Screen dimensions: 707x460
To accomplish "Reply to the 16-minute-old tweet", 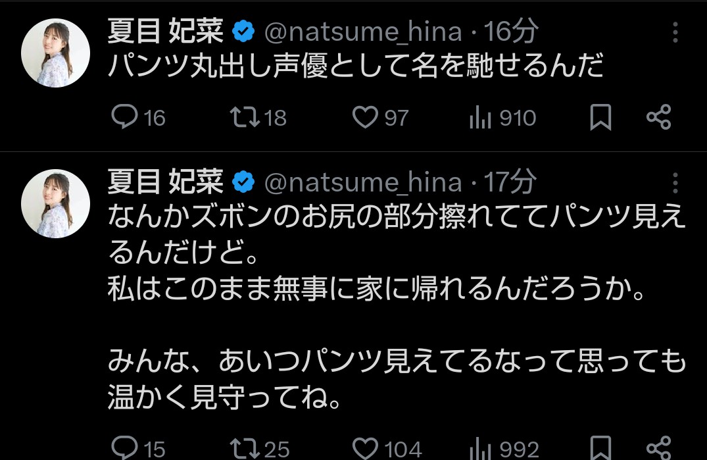I will (124, 118).
